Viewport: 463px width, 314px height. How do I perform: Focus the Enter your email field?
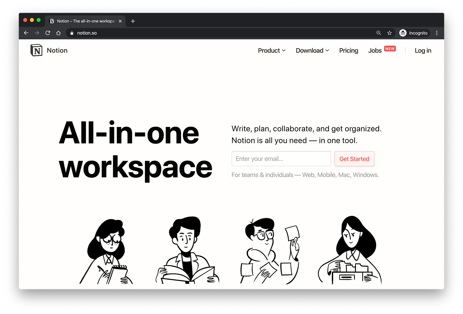point(281,159)
